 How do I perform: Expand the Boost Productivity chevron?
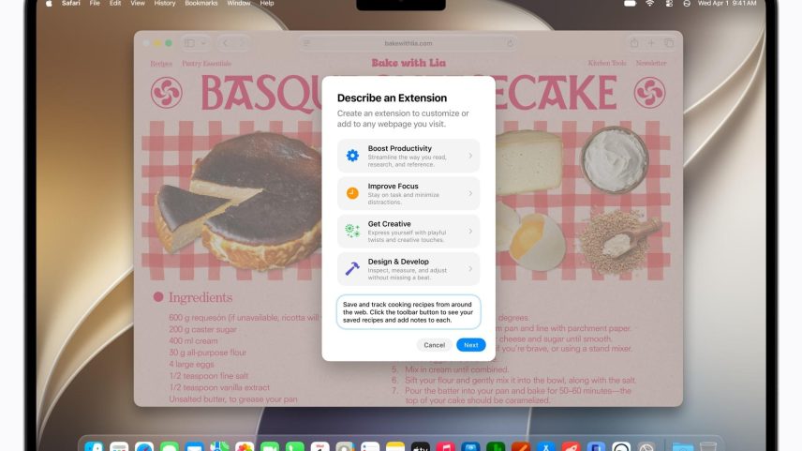470,156
